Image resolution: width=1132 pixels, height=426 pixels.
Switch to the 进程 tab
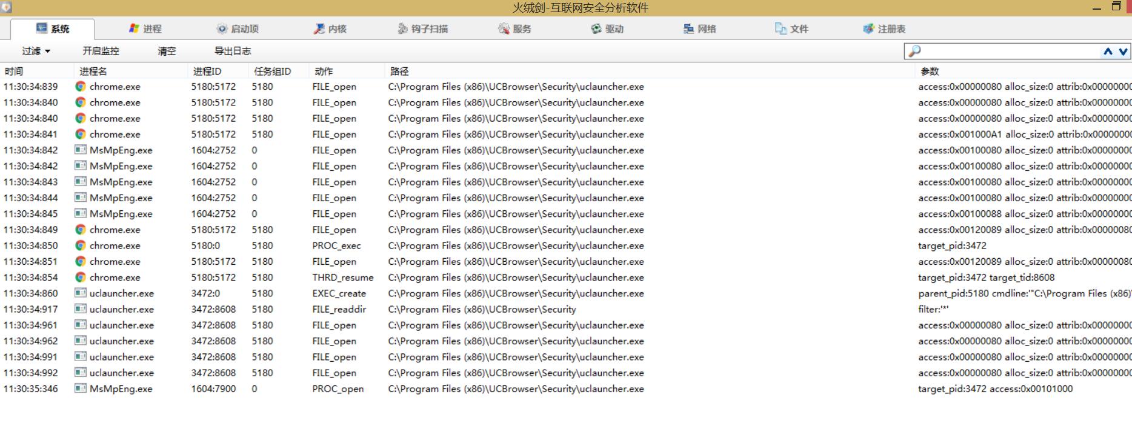[145, 28]
